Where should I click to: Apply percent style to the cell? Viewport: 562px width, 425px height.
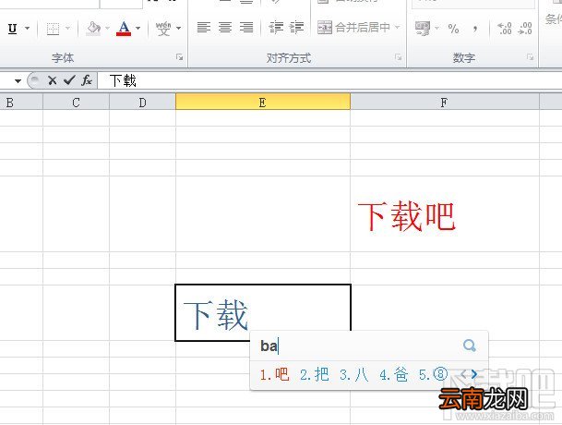click(x=453, y=29)
